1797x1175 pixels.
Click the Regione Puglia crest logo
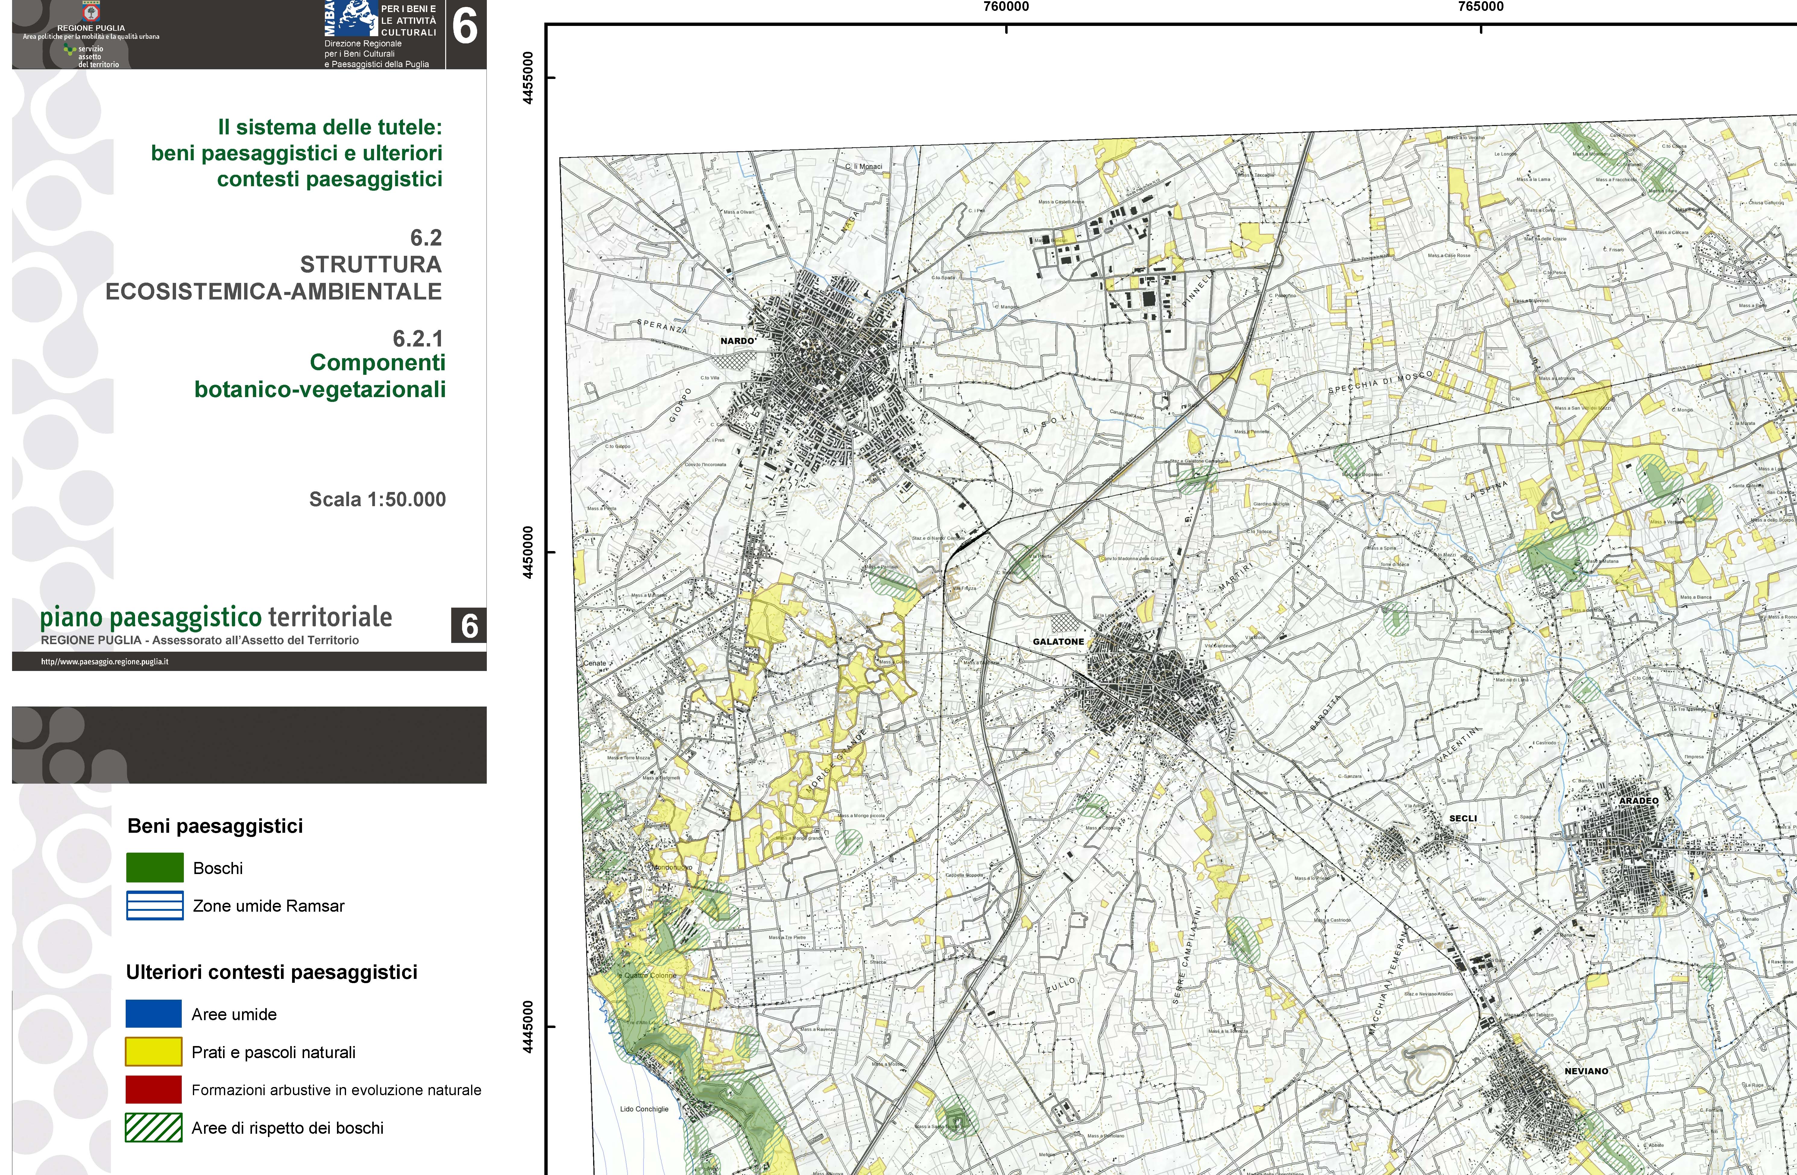[91, 12]
